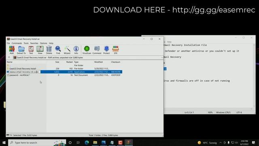Open the red C app on taskbar
Viewport: 259px width, 146px height.
[120, 142]
